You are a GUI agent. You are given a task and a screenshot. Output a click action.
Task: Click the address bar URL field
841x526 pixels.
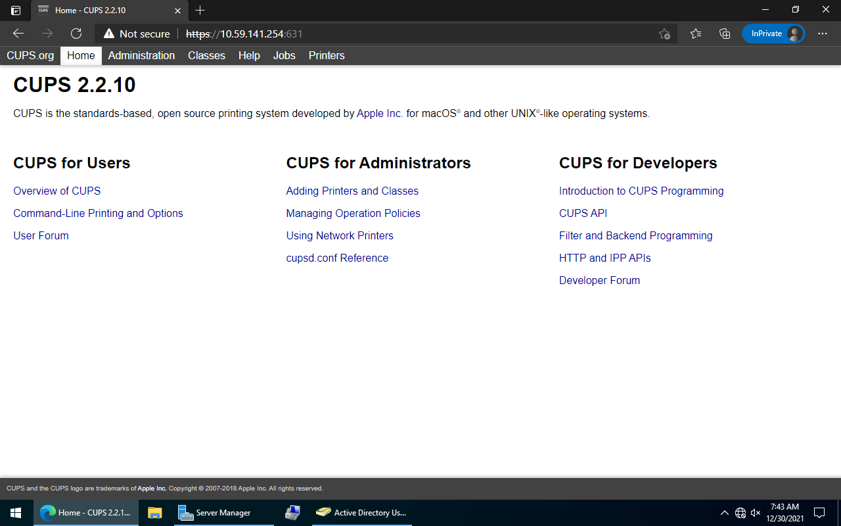(x=394, y=34)
